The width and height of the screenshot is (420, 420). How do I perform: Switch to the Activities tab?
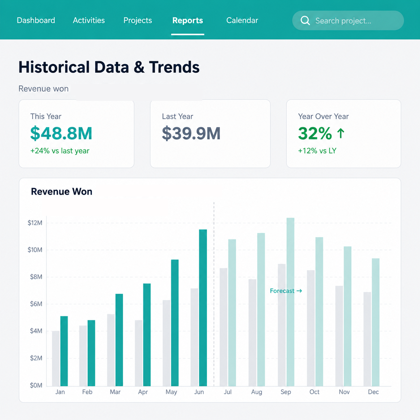tap(89, 20)
